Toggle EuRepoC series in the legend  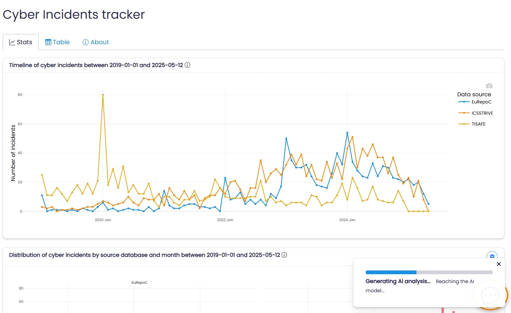coord(475,102)
